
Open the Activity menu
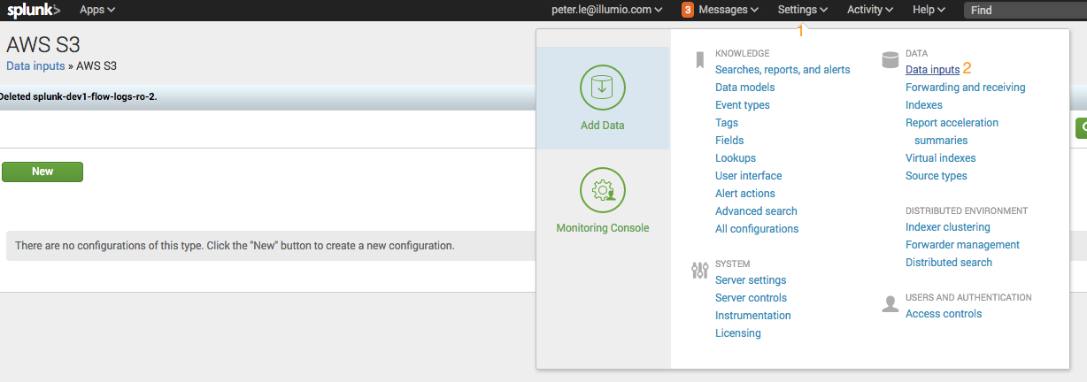point(869,10)
